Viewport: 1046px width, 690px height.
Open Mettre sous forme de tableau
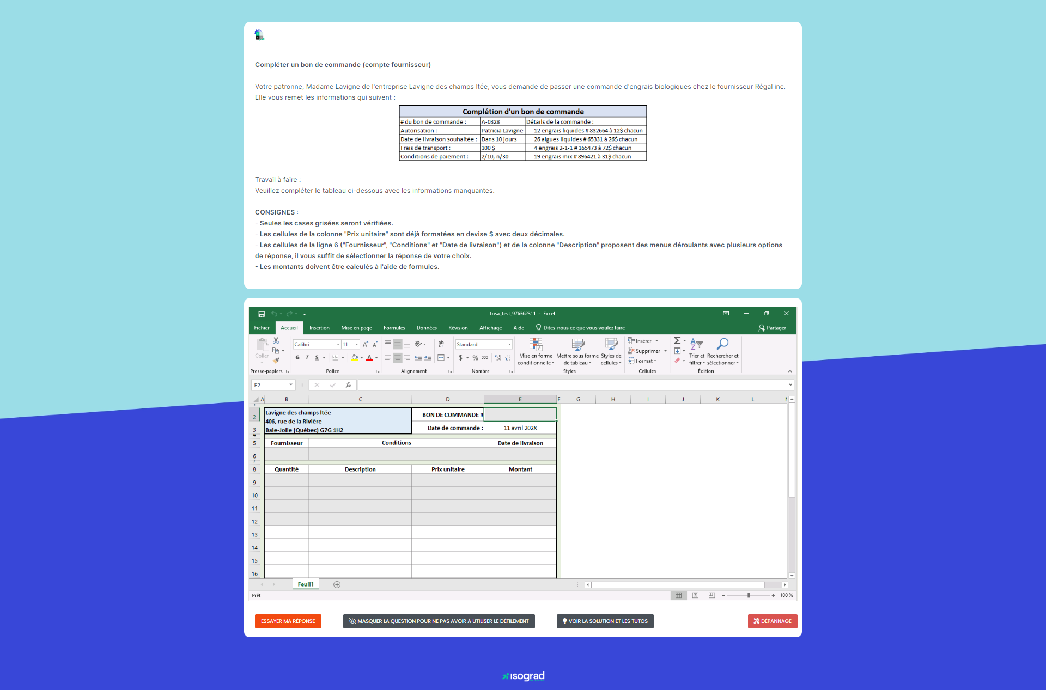(577, 351)
